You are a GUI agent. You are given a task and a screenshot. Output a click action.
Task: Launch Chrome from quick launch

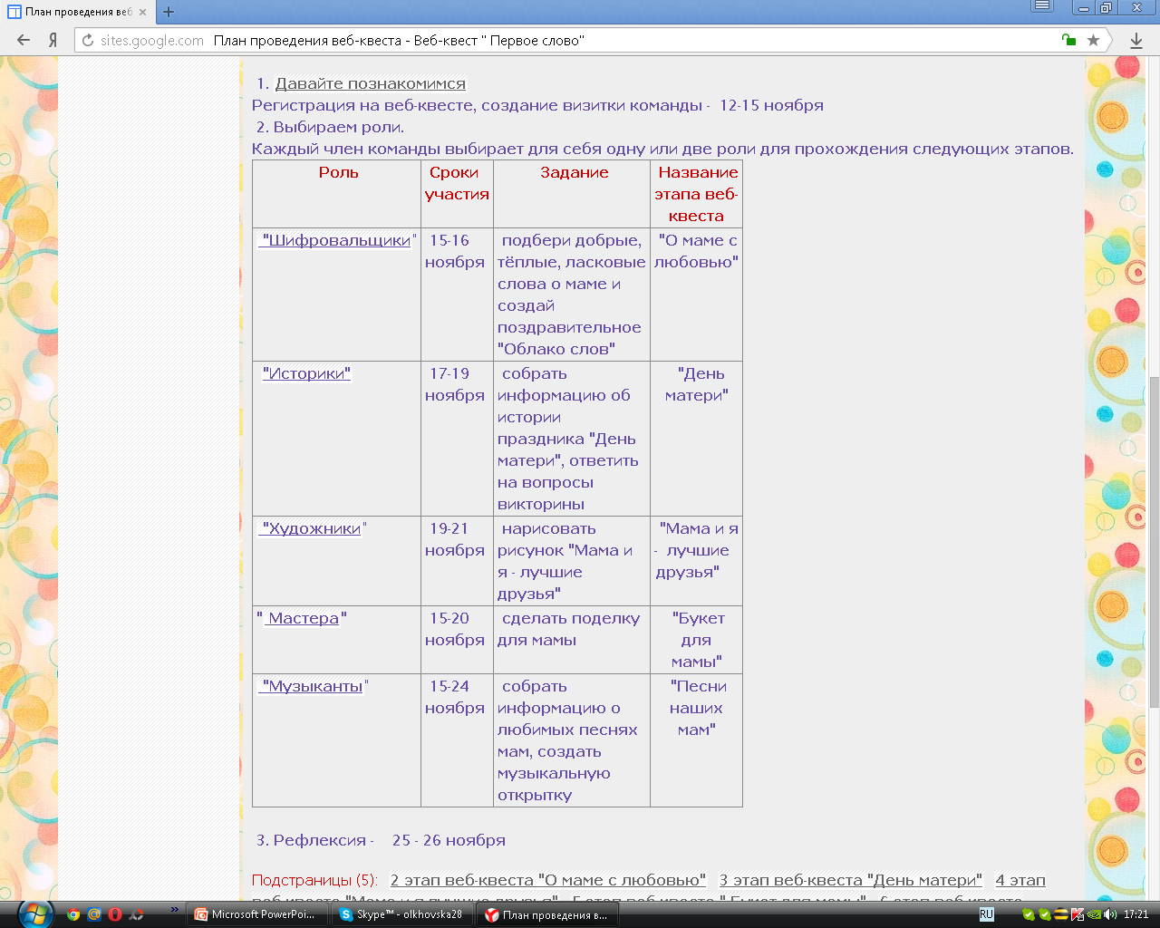pos(73,914)
